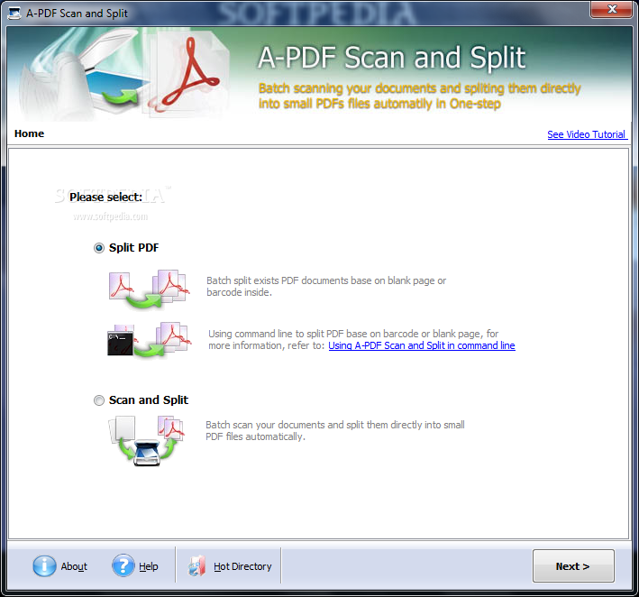Click the scanner image in banner

(x=87, y=76)
